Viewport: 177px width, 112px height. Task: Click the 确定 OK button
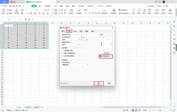pos(99,83)
